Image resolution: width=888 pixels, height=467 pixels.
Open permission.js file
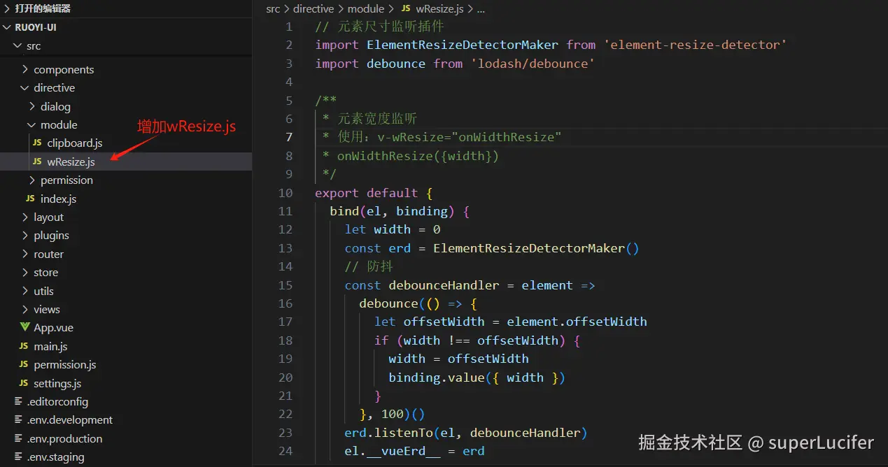tap(65, 365)
